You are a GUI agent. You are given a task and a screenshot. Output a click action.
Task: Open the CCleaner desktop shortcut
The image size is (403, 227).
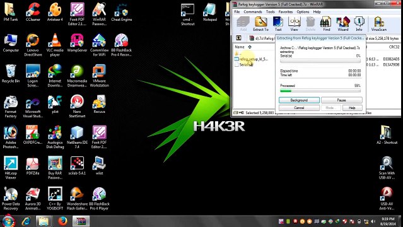33,11
